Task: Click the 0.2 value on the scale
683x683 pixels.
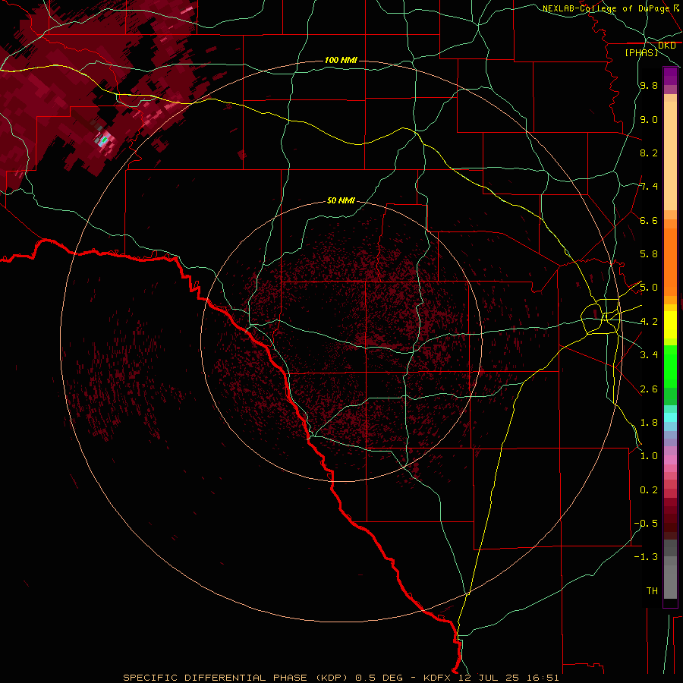Action: [649, 490]
